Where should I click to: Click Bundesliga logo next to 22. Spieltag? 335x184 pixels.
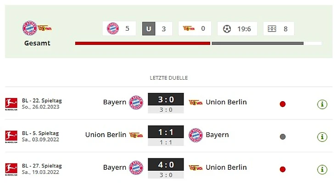tap(11, 103)
